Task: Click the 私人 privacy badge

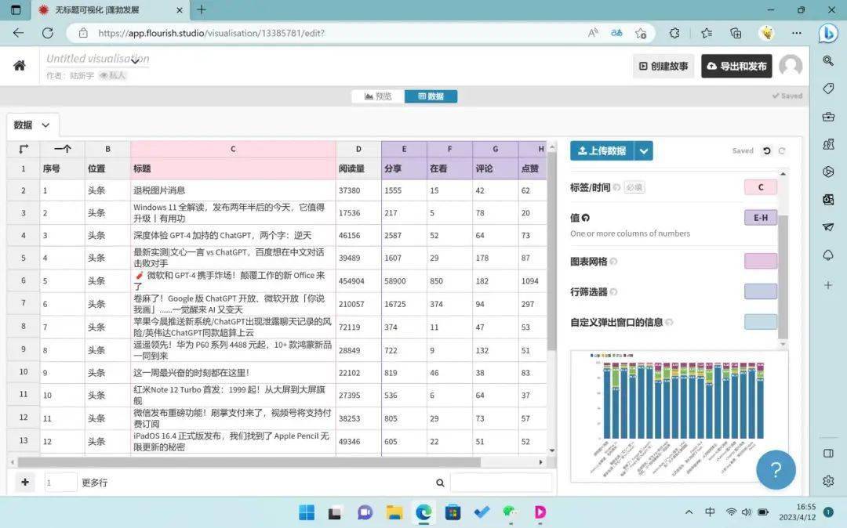Action: click(x=112, y=75)
